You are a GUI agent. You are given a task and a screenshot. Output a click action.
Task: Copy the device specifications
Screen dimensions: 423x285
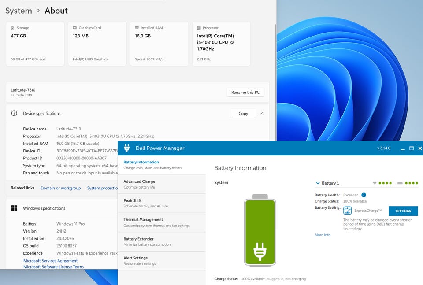click(x=243, y=114)
